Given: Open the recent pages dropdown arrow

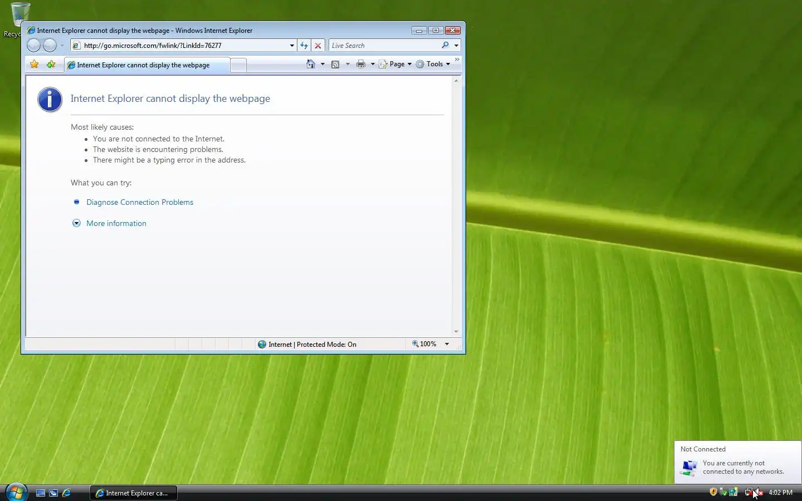Looking at the screenshot, I should (62, 46).
